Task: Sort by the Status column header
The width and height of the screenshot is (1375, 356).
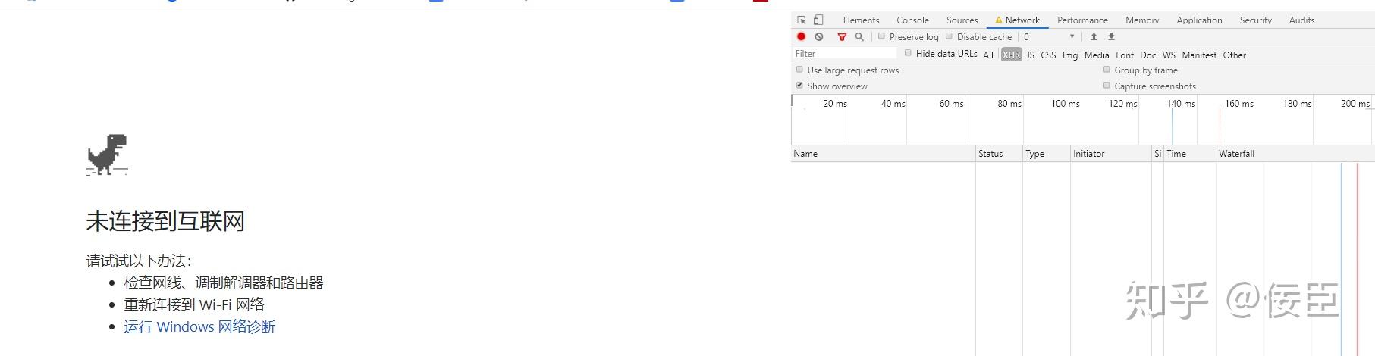Action: coord(999,153)
